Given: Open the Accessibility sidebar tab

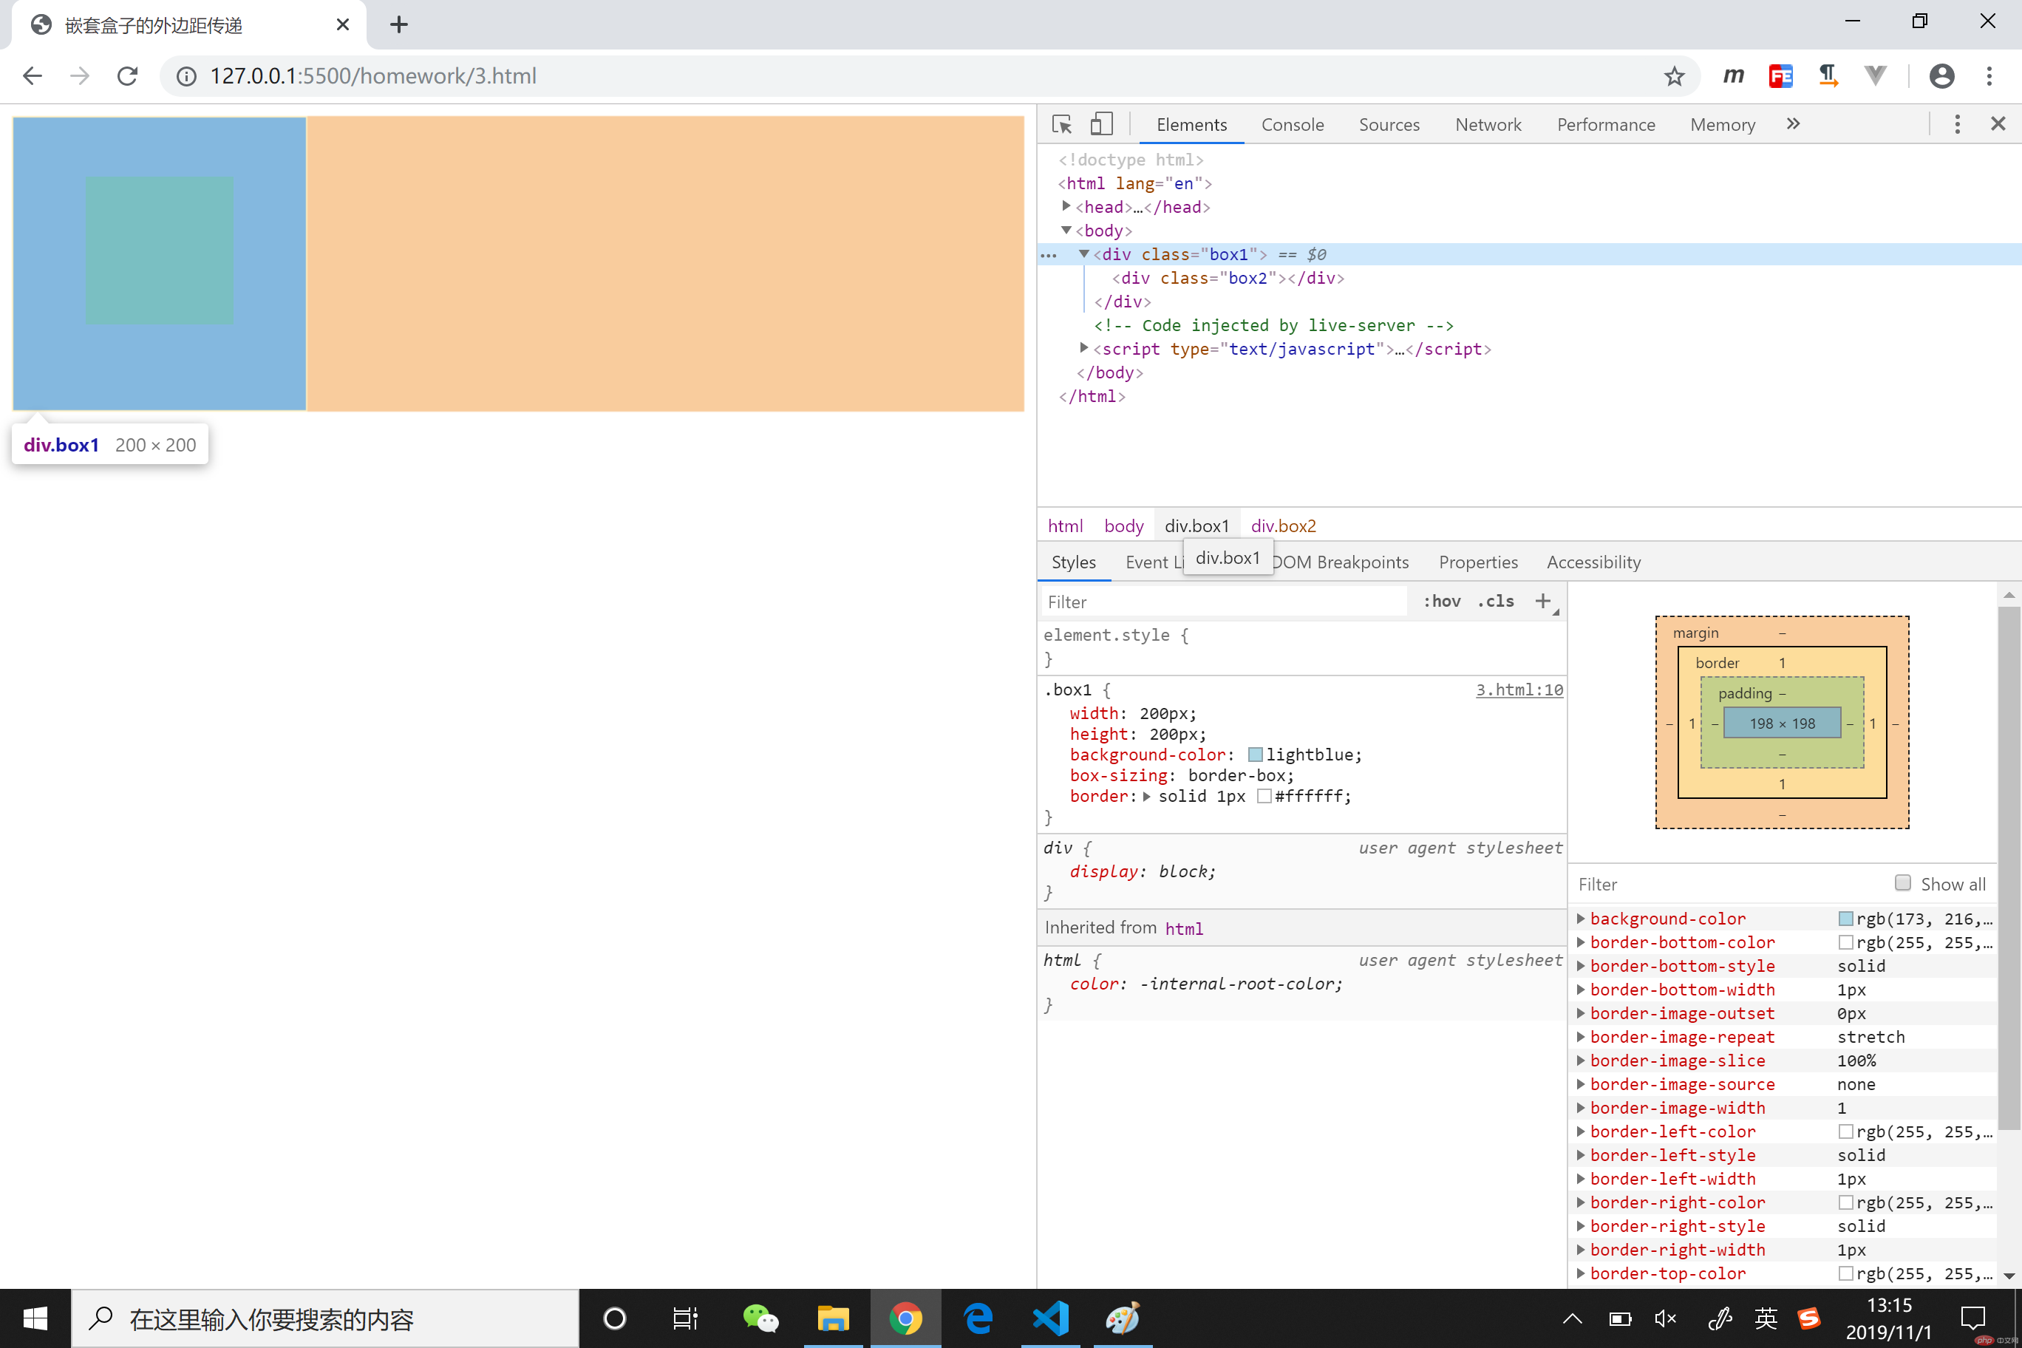Looking at the screenshot, I should 1593,562.
